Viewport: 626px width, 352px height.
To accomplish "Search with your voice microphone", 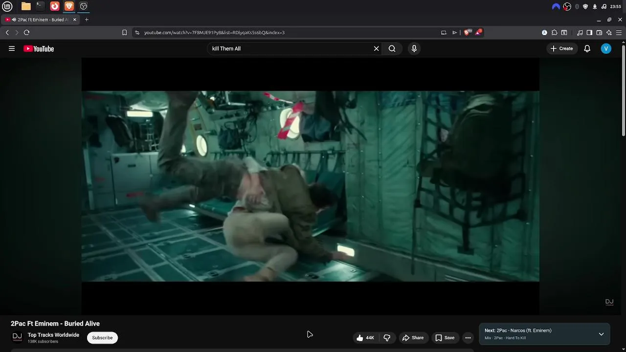I will (x=414, y=48).
